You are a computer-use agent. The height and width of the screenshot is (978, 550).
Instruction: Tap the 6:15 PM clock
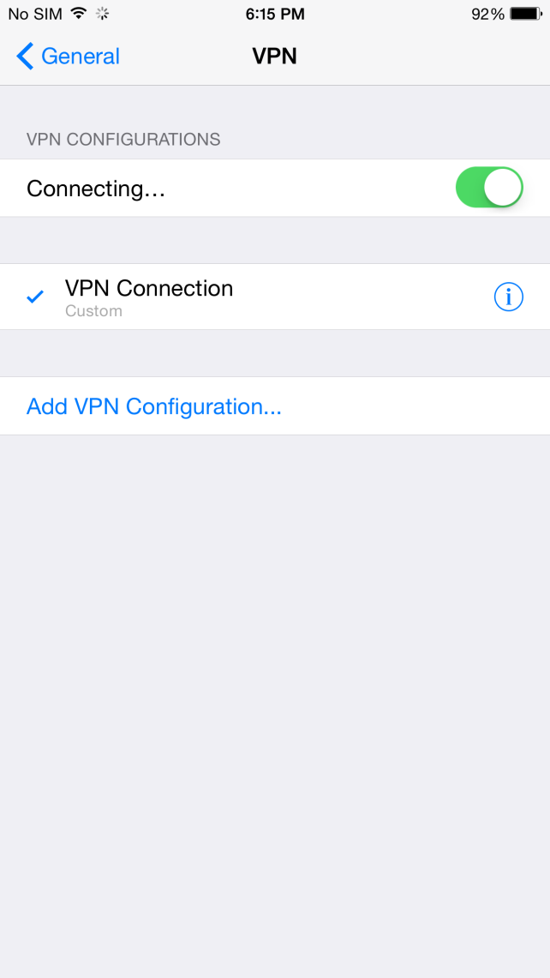coord(275,15)
